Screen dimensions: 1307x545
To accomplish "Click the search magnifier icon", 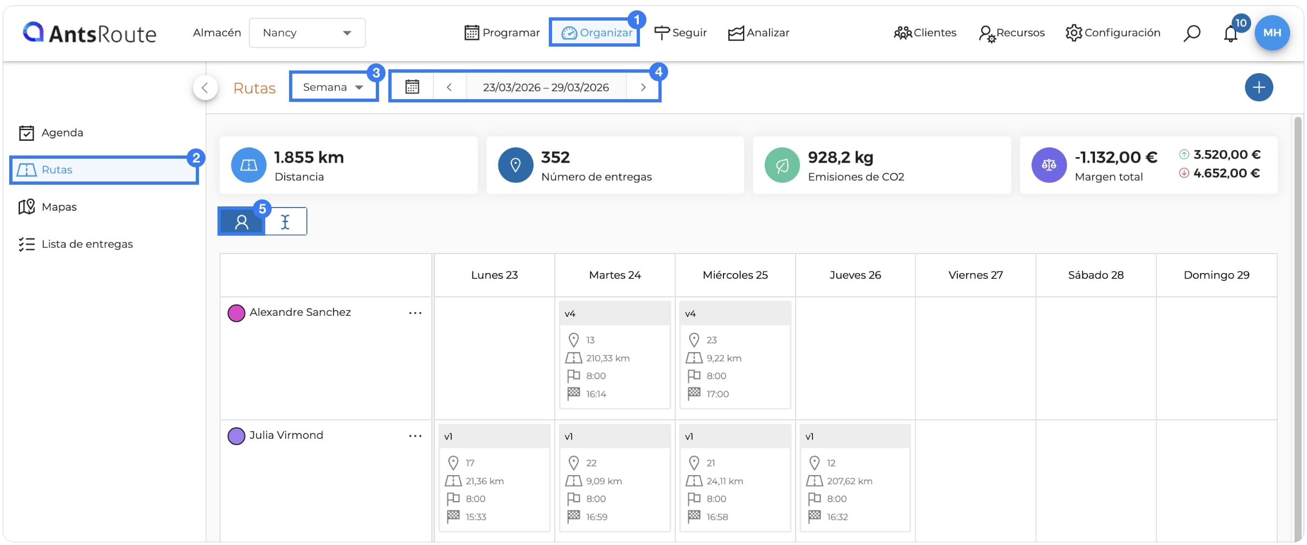I will point(1191,33).
